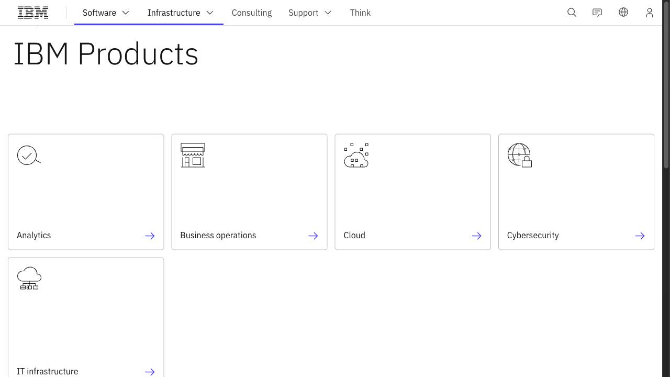Click the arrow on Cloud card
This screenshot has width=670, height=377.
tap(476, 236)
